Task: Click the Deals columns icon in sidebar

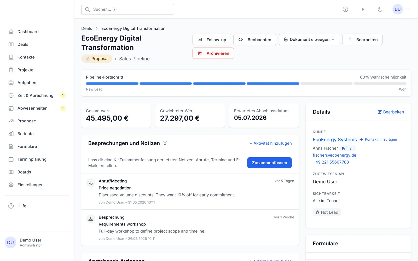Action: (11, 44)
